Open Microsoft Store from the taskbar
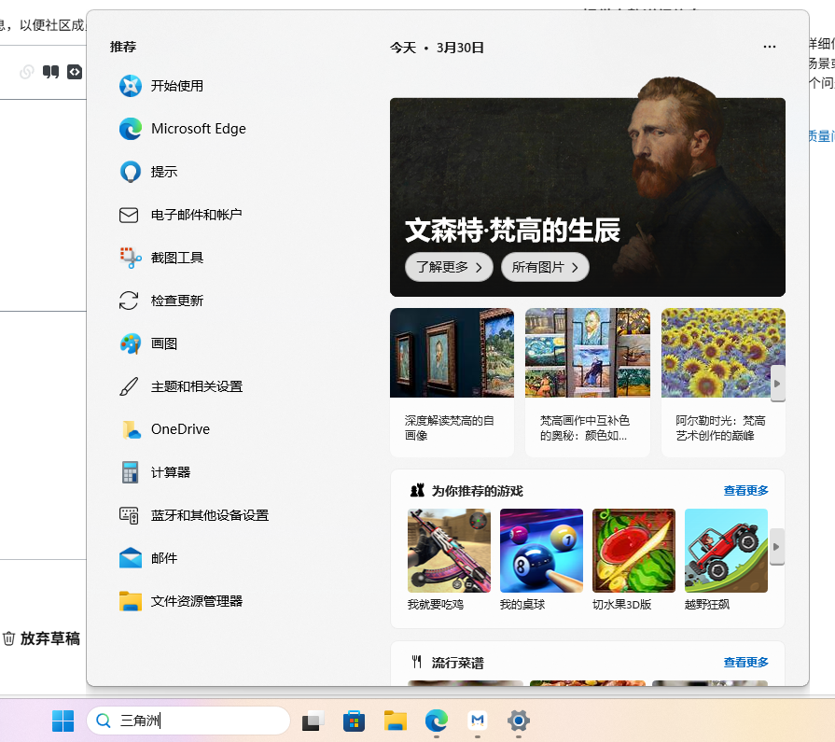This screenshot has height=742, width=835. pos(354,721)
